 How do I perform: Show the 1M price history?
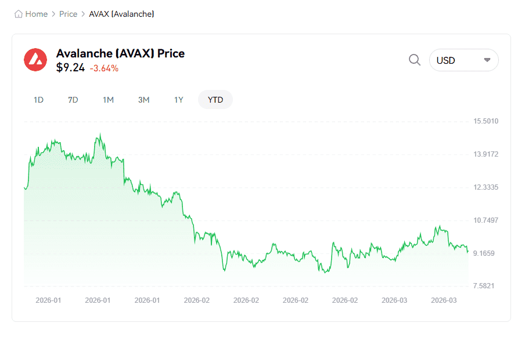click(108, 100)
